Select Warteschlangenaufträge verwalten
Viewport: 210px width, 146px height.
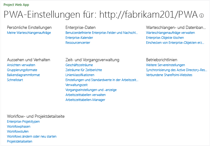(x=170, y=33)
